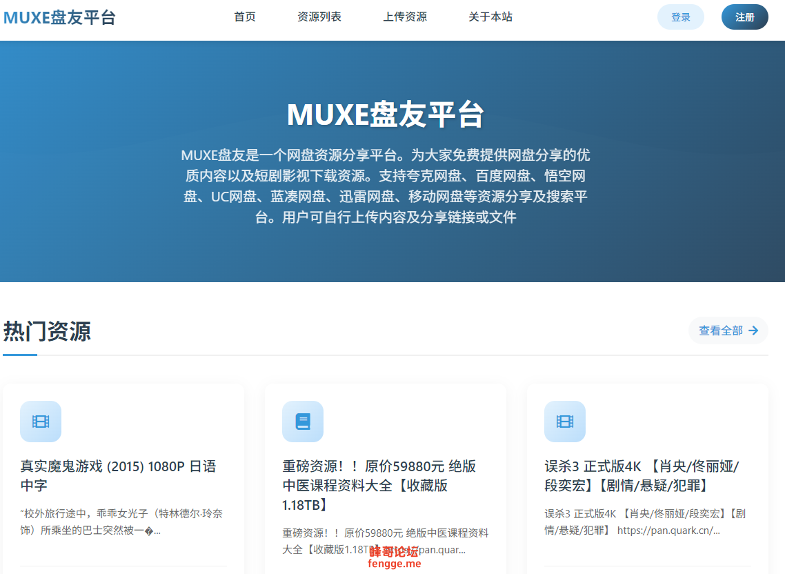Screen dimensions: 785x574
Task: Open the 误杀3 正式版4K card title
Action: [642, 476]
